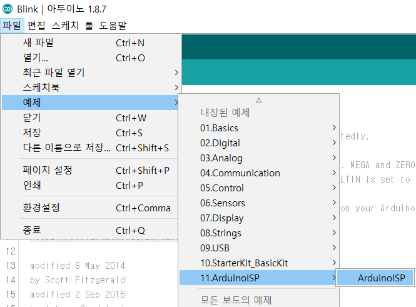Image resolution: width=416 pixels, height=307 pixels.
Task: Click line number 12 in editor gutter
Action: coord(11,251)
